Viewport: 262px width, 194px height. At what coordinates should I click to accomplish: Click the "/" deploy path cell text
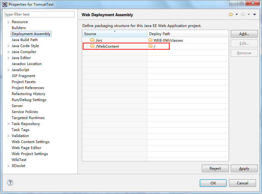coord(155,46)
